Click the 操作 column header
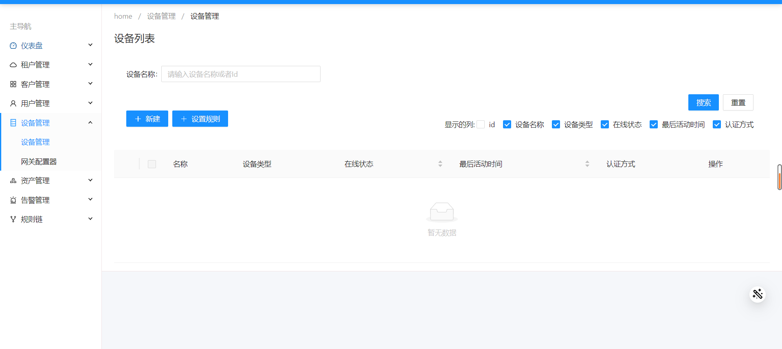The width and height of the screenshot is (782, 349). click(x=716, y=164)
